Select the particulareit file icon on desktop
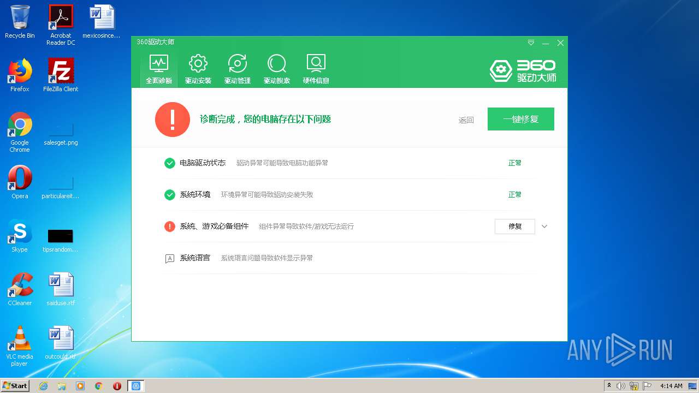 point(61,187)
